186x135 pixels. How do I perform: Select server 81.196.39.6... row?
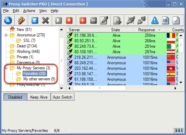pyautogui.click(x=123, y=35)
